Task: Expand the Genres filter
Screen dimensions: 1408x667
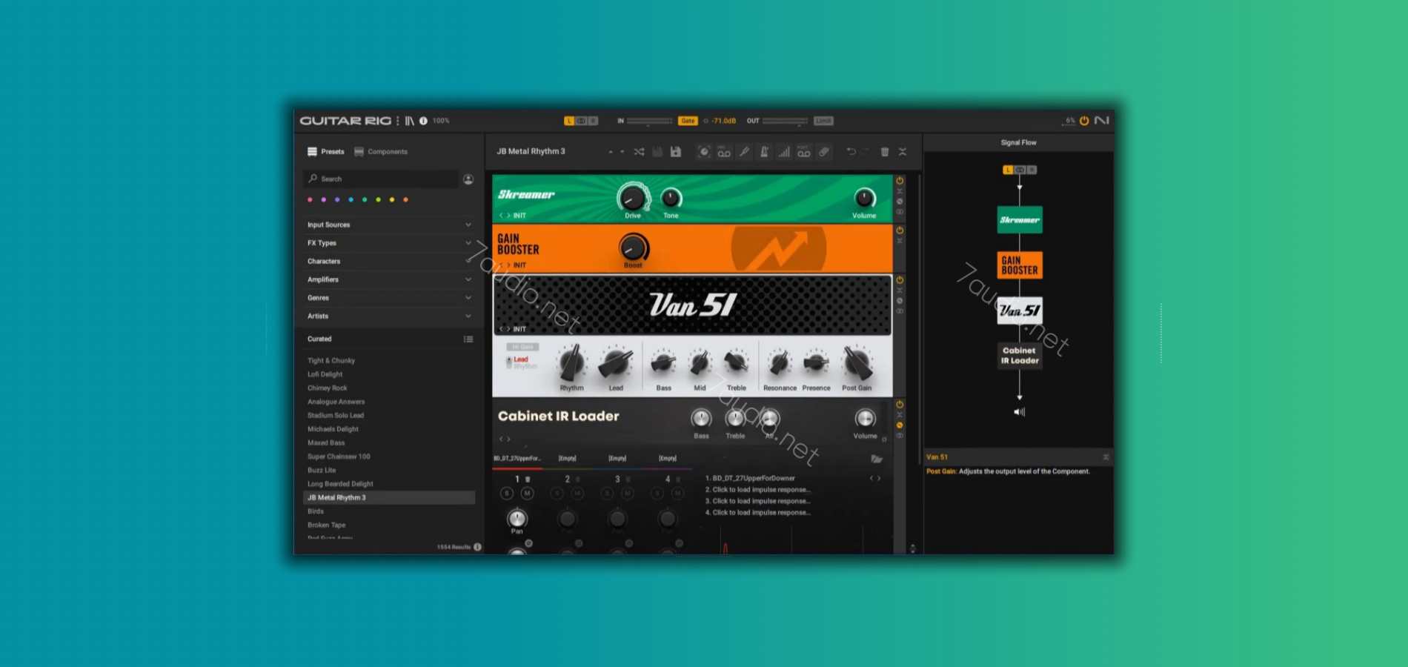Action: tap(389, 298)
